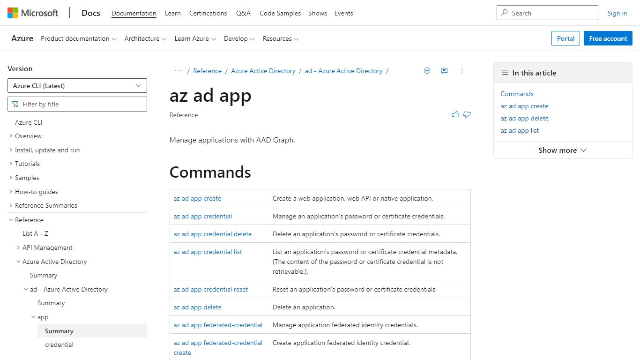Focus the Search input field
The width and height of the screenshot is (640, 360).
(x=547, y=13)
